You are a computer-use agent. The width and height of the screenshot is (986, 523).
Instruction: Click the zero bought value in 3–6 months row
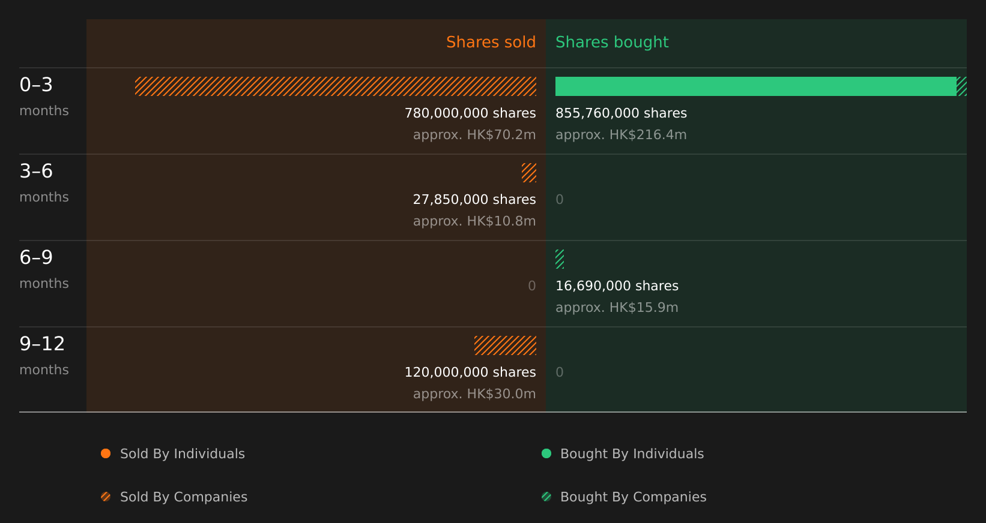[560, 200]
